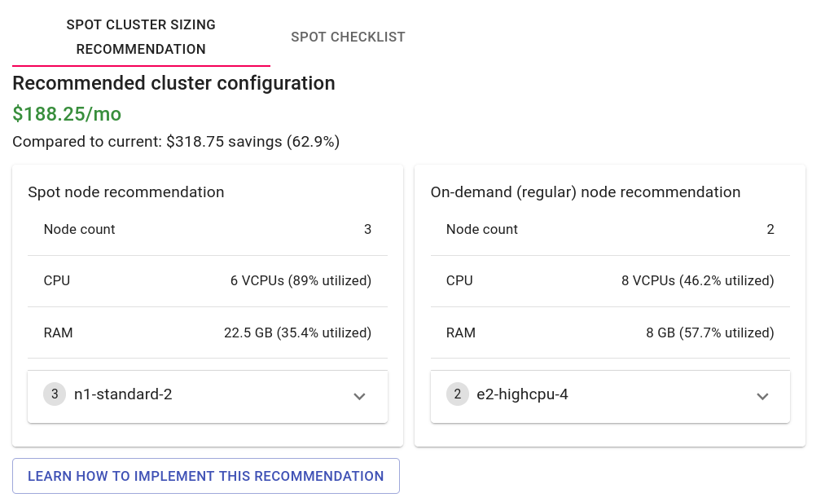Select the spot RAM row showing 22.5 GB
Viewport: 834px width, 502px height.
tap(208, 332)
